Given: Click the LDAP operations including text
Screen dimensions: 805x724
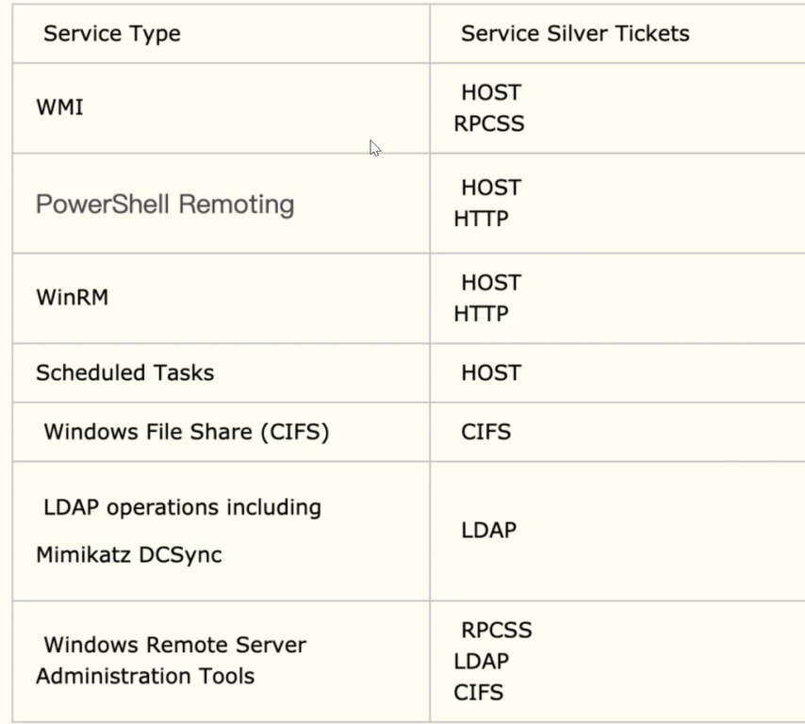Looking at the screenshot, I should pos(182,507).
